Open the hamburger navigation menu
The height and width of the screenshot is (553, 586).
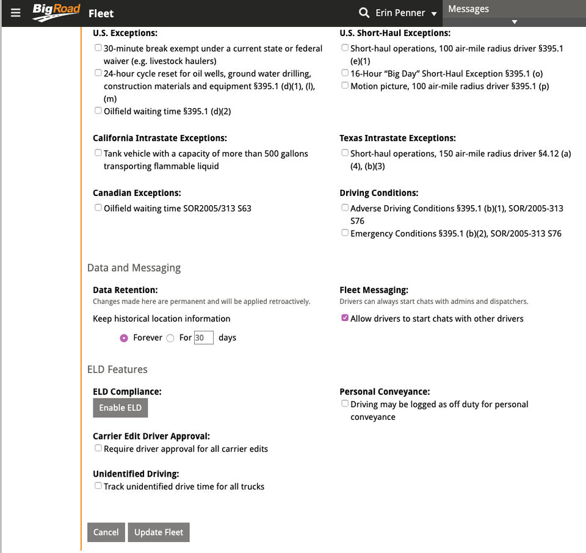click(15, 13)
